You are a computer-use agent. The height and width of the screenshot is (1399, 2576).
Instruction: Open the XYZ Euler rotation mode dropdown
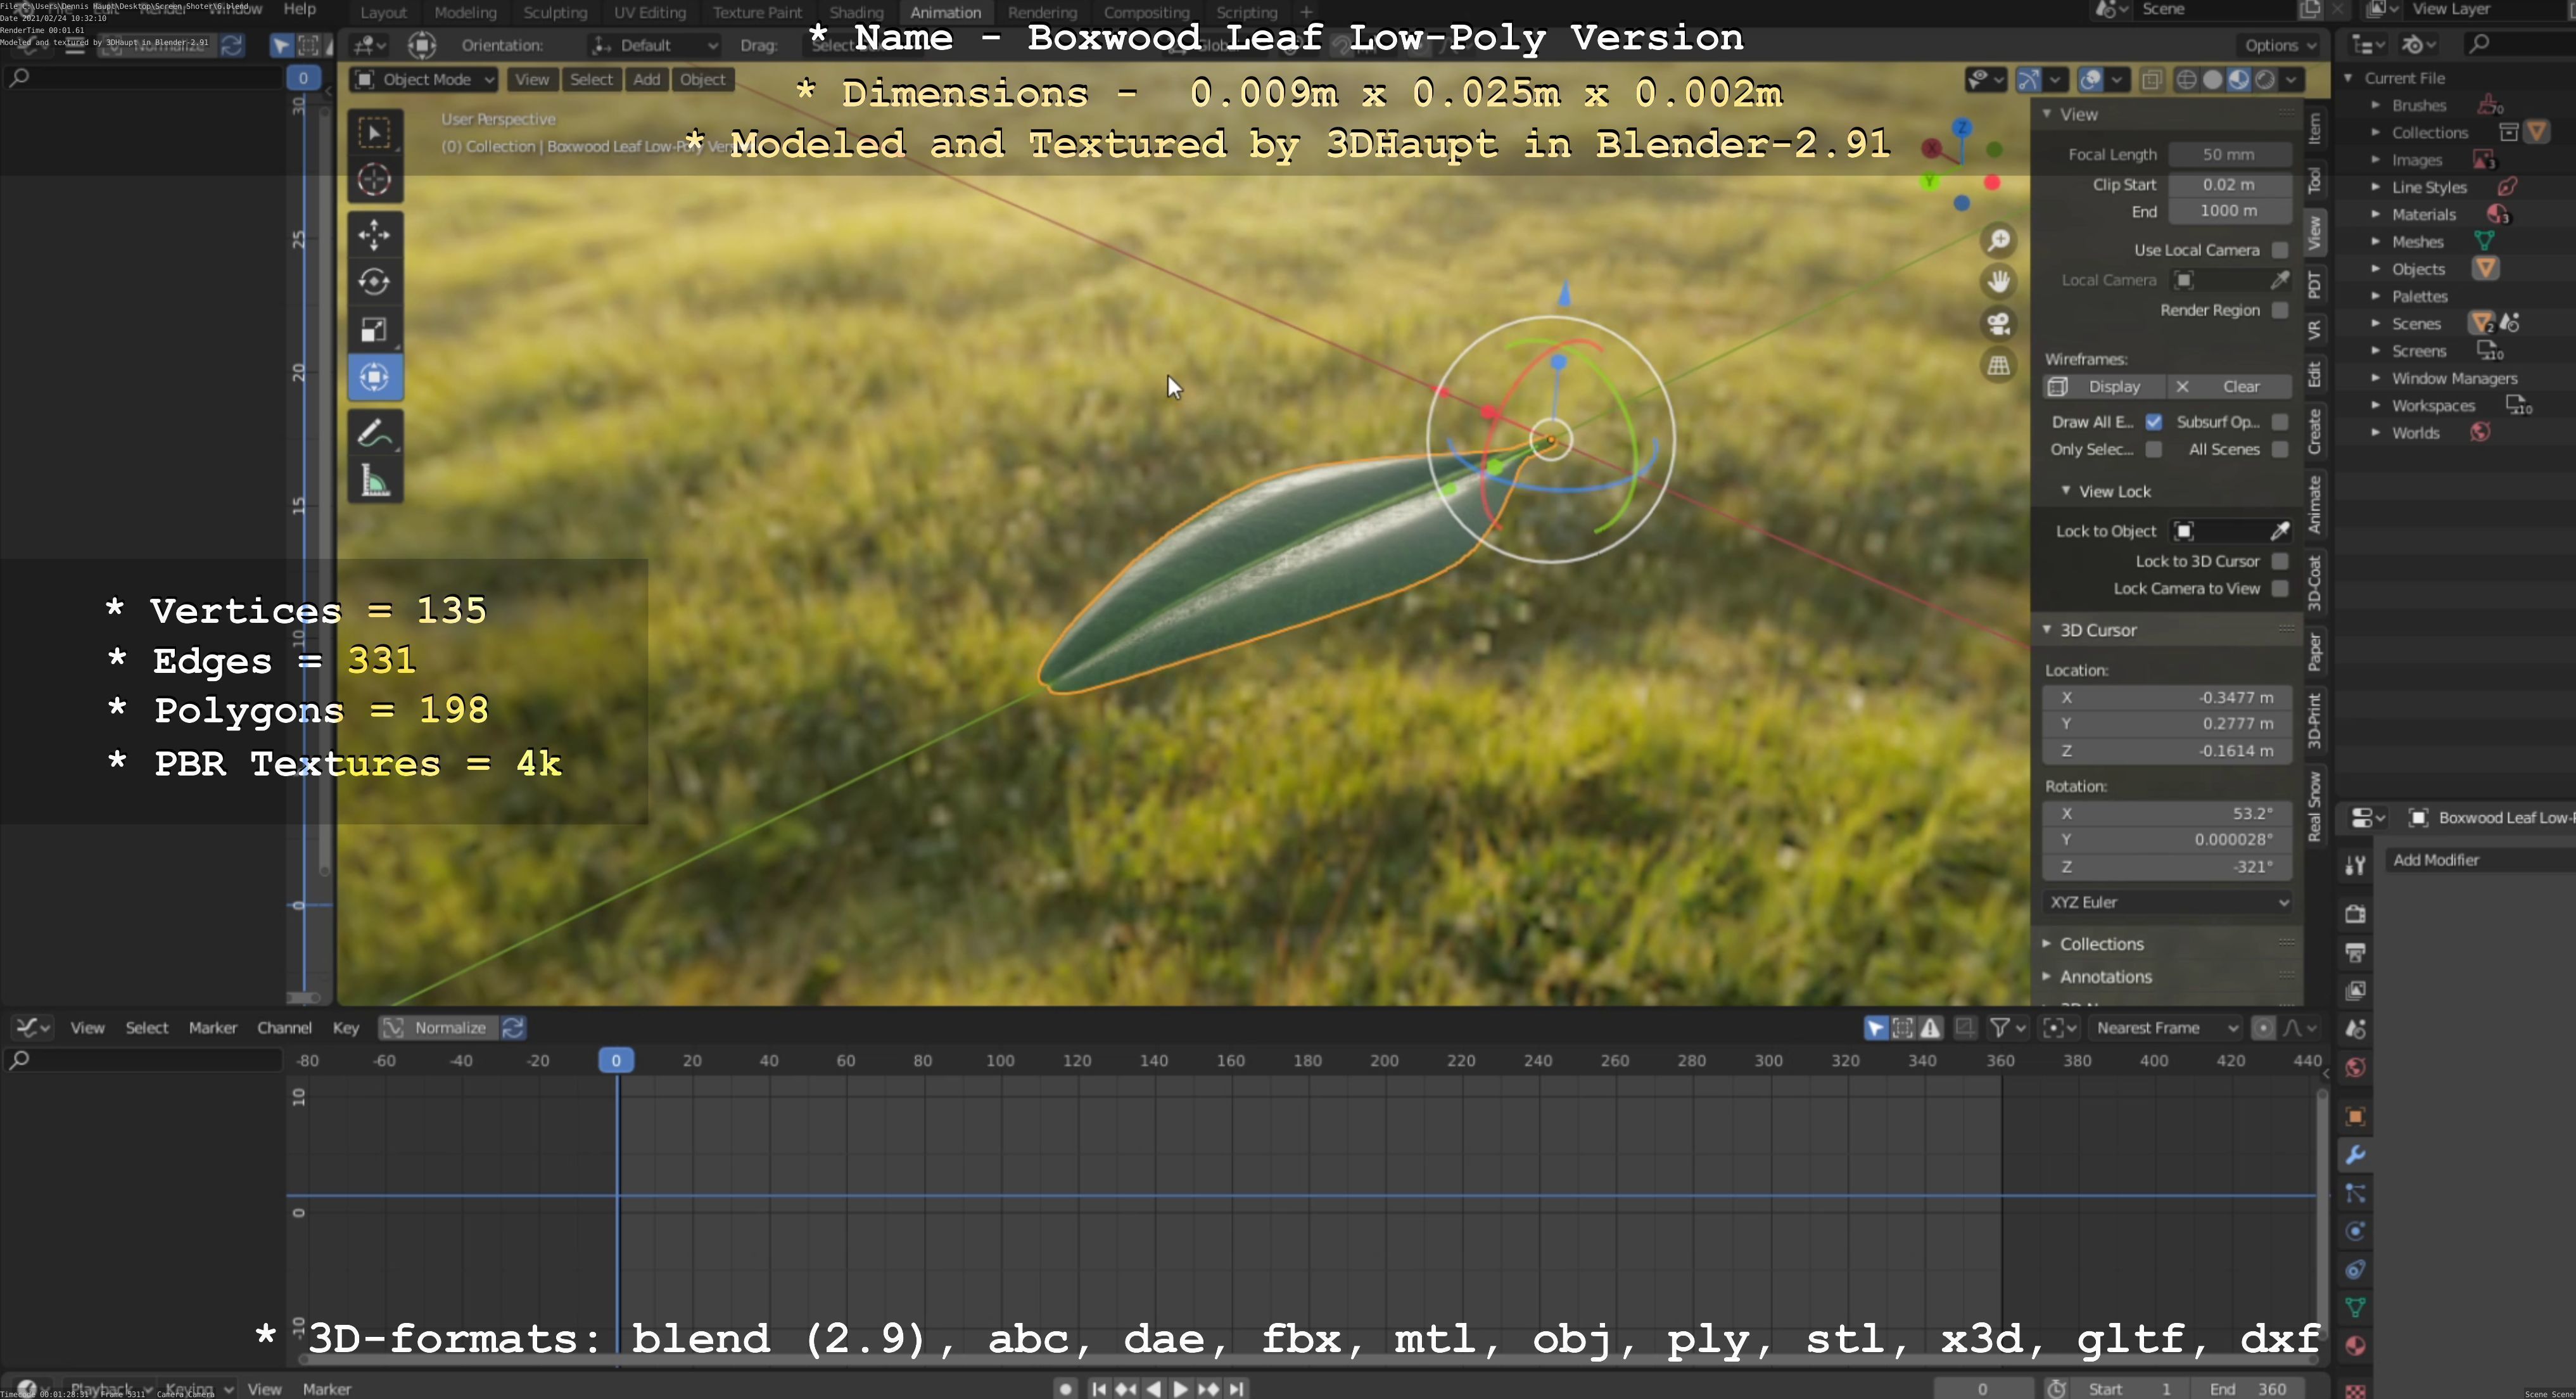2166,902
